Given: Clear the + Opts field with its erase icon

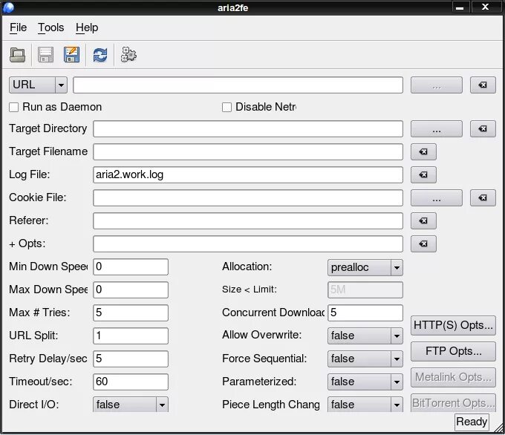Looking at the screenshot, I should point(423,243).
